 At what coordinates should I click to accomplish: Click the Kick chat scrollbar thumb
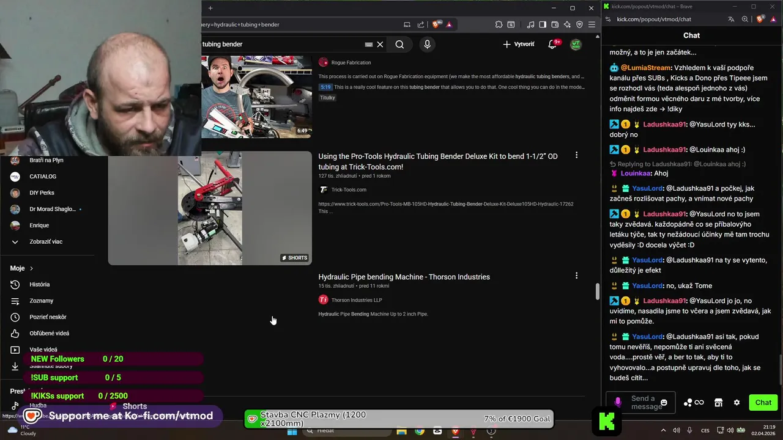pos(780,370)
